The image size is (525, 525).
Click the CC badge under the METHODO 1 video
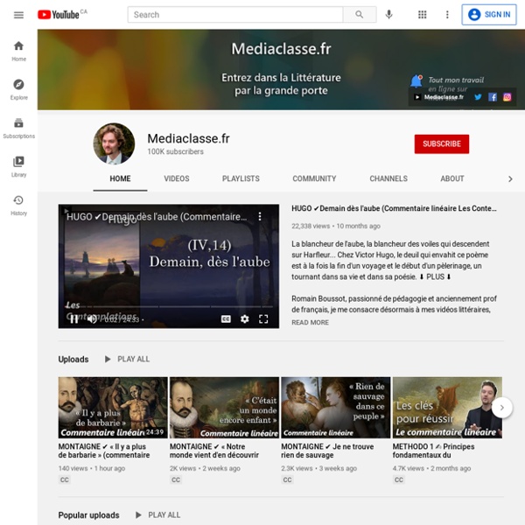click(x=399, y=479)
